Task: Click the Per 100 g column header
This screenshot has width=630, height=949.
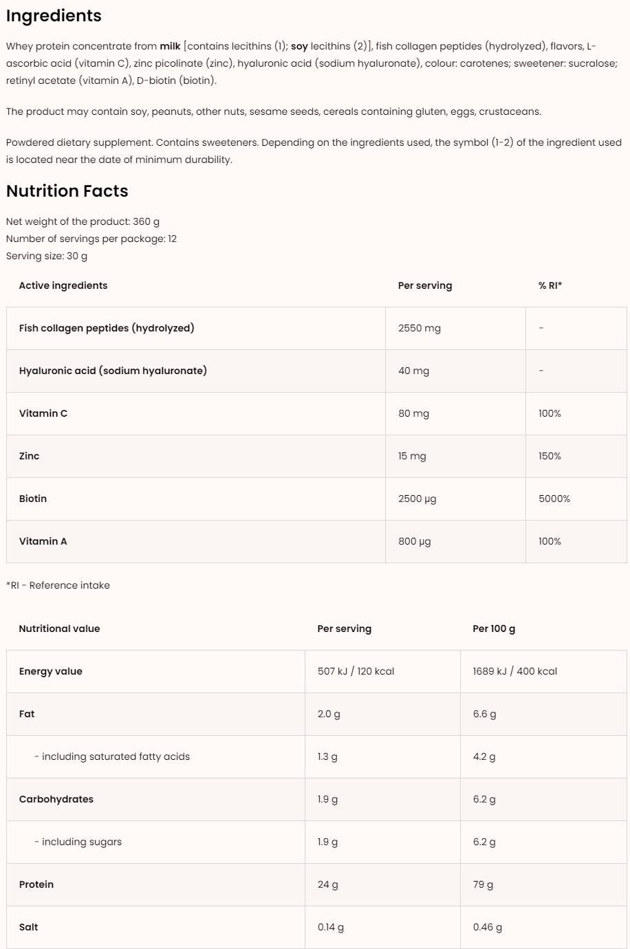Action: pyautogui.click(x=493, y=629)
